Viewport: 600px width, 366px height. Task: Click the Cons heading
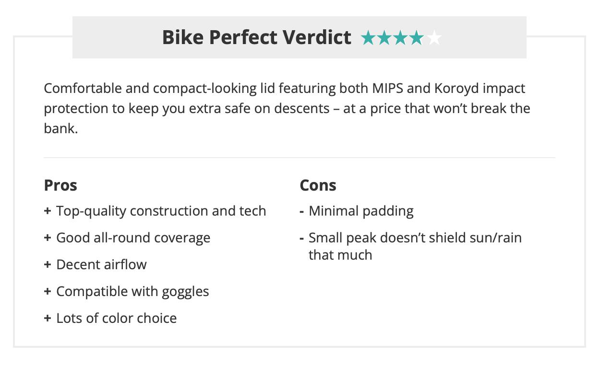point(318,185)
